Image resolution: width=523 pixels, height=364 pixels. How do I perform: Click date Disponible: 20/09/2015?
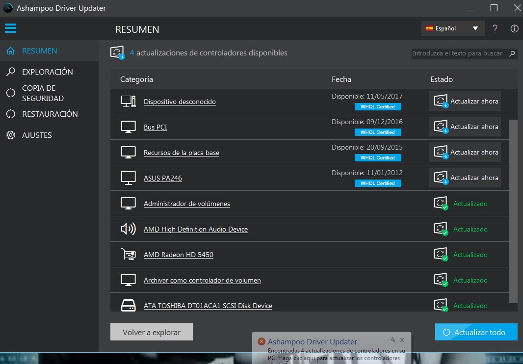[367, 148]
